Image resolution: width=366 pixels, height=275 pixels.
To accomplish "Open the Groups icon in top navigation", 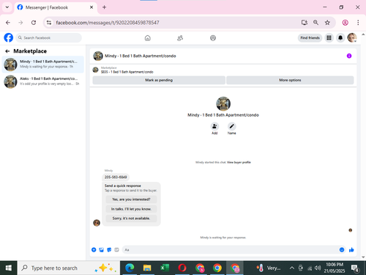I will [213, 38].
